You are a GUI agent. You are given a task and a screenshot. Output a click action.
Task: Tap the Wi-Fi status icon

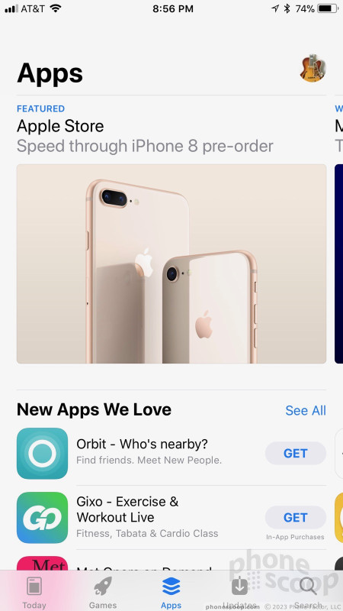(56, 8)
